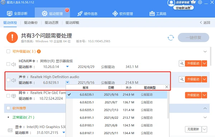Click the 正常驱动( 21 ) group label
The width and height of the screenshot is (215, 137).
click(x=23, y=117)
